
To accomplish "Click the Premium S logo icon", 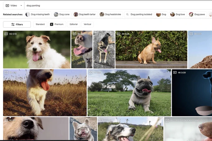I will [x=51, y=24].
